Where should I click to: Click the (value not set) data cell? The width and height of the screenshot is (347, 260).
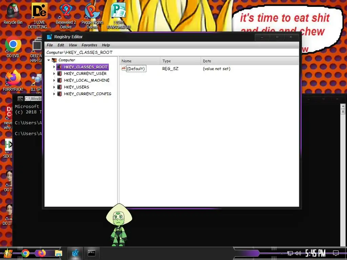(x=217, y=69)
